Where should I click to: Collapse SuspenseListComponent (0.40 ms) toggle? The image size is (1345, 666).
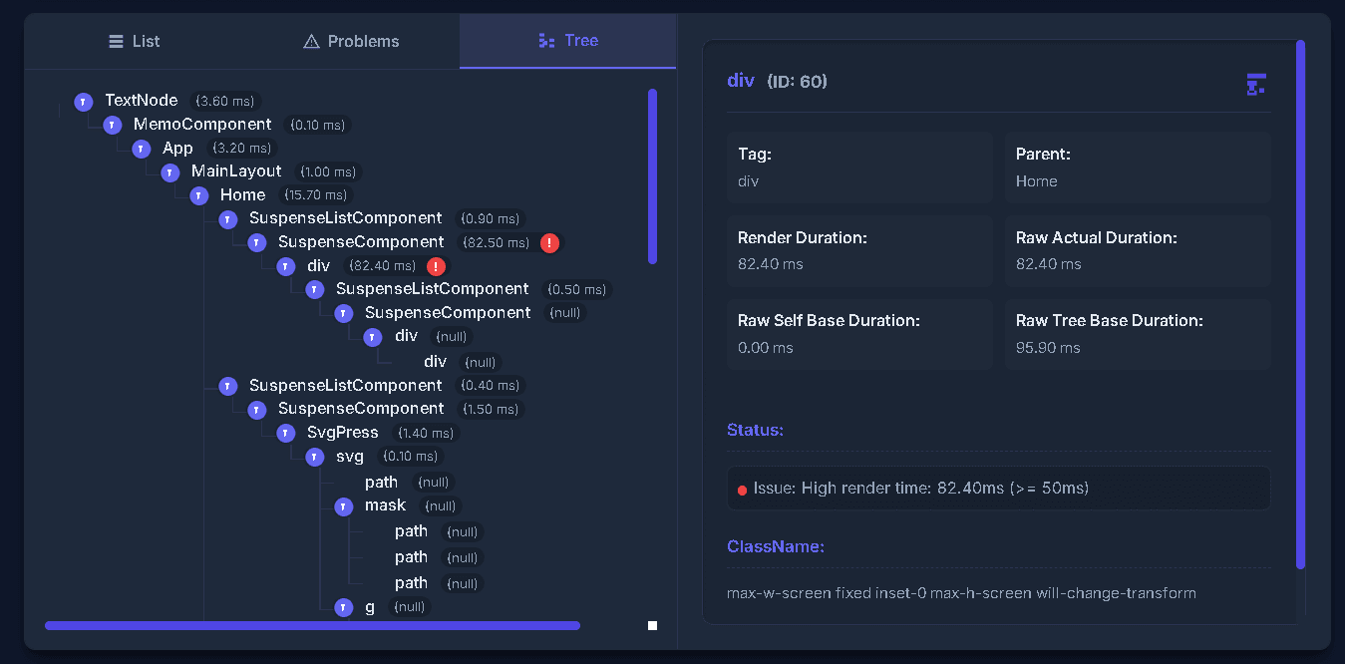(228, 386)
